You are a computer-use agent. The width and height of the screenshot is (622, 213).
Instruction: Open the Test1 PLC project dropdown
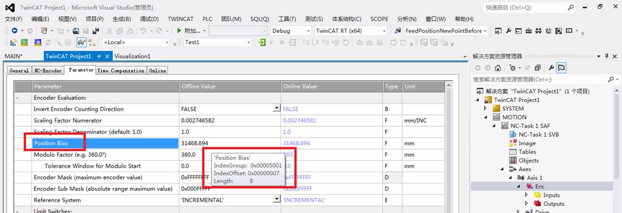coord(249,42)
